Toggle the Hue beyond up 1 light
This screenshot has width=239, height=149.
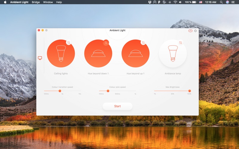click(x=136, y=54)
